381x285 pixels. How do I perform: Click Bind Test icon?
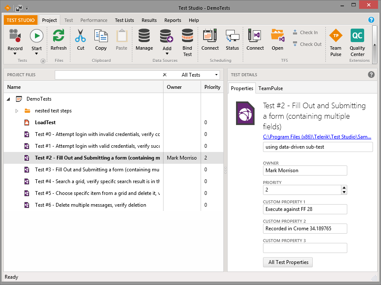[x=188, y=36]
